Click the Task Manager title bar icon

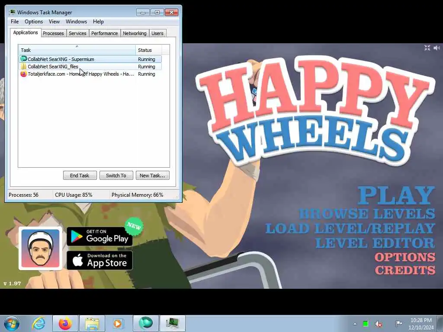tap(12, 12)
